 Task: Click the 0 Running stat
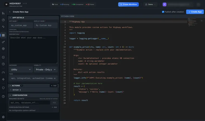[x=65, y=4]
